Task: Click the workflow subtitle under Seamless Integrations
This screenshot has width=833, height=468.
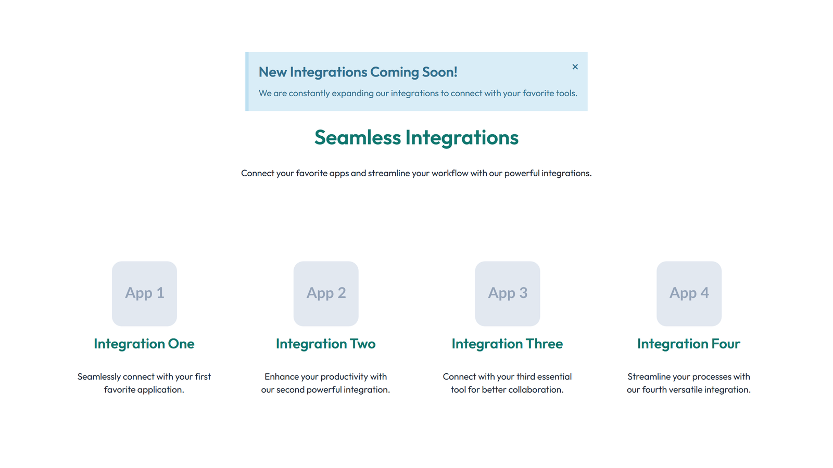Action: pyautogui.click(x=416, y=173)
